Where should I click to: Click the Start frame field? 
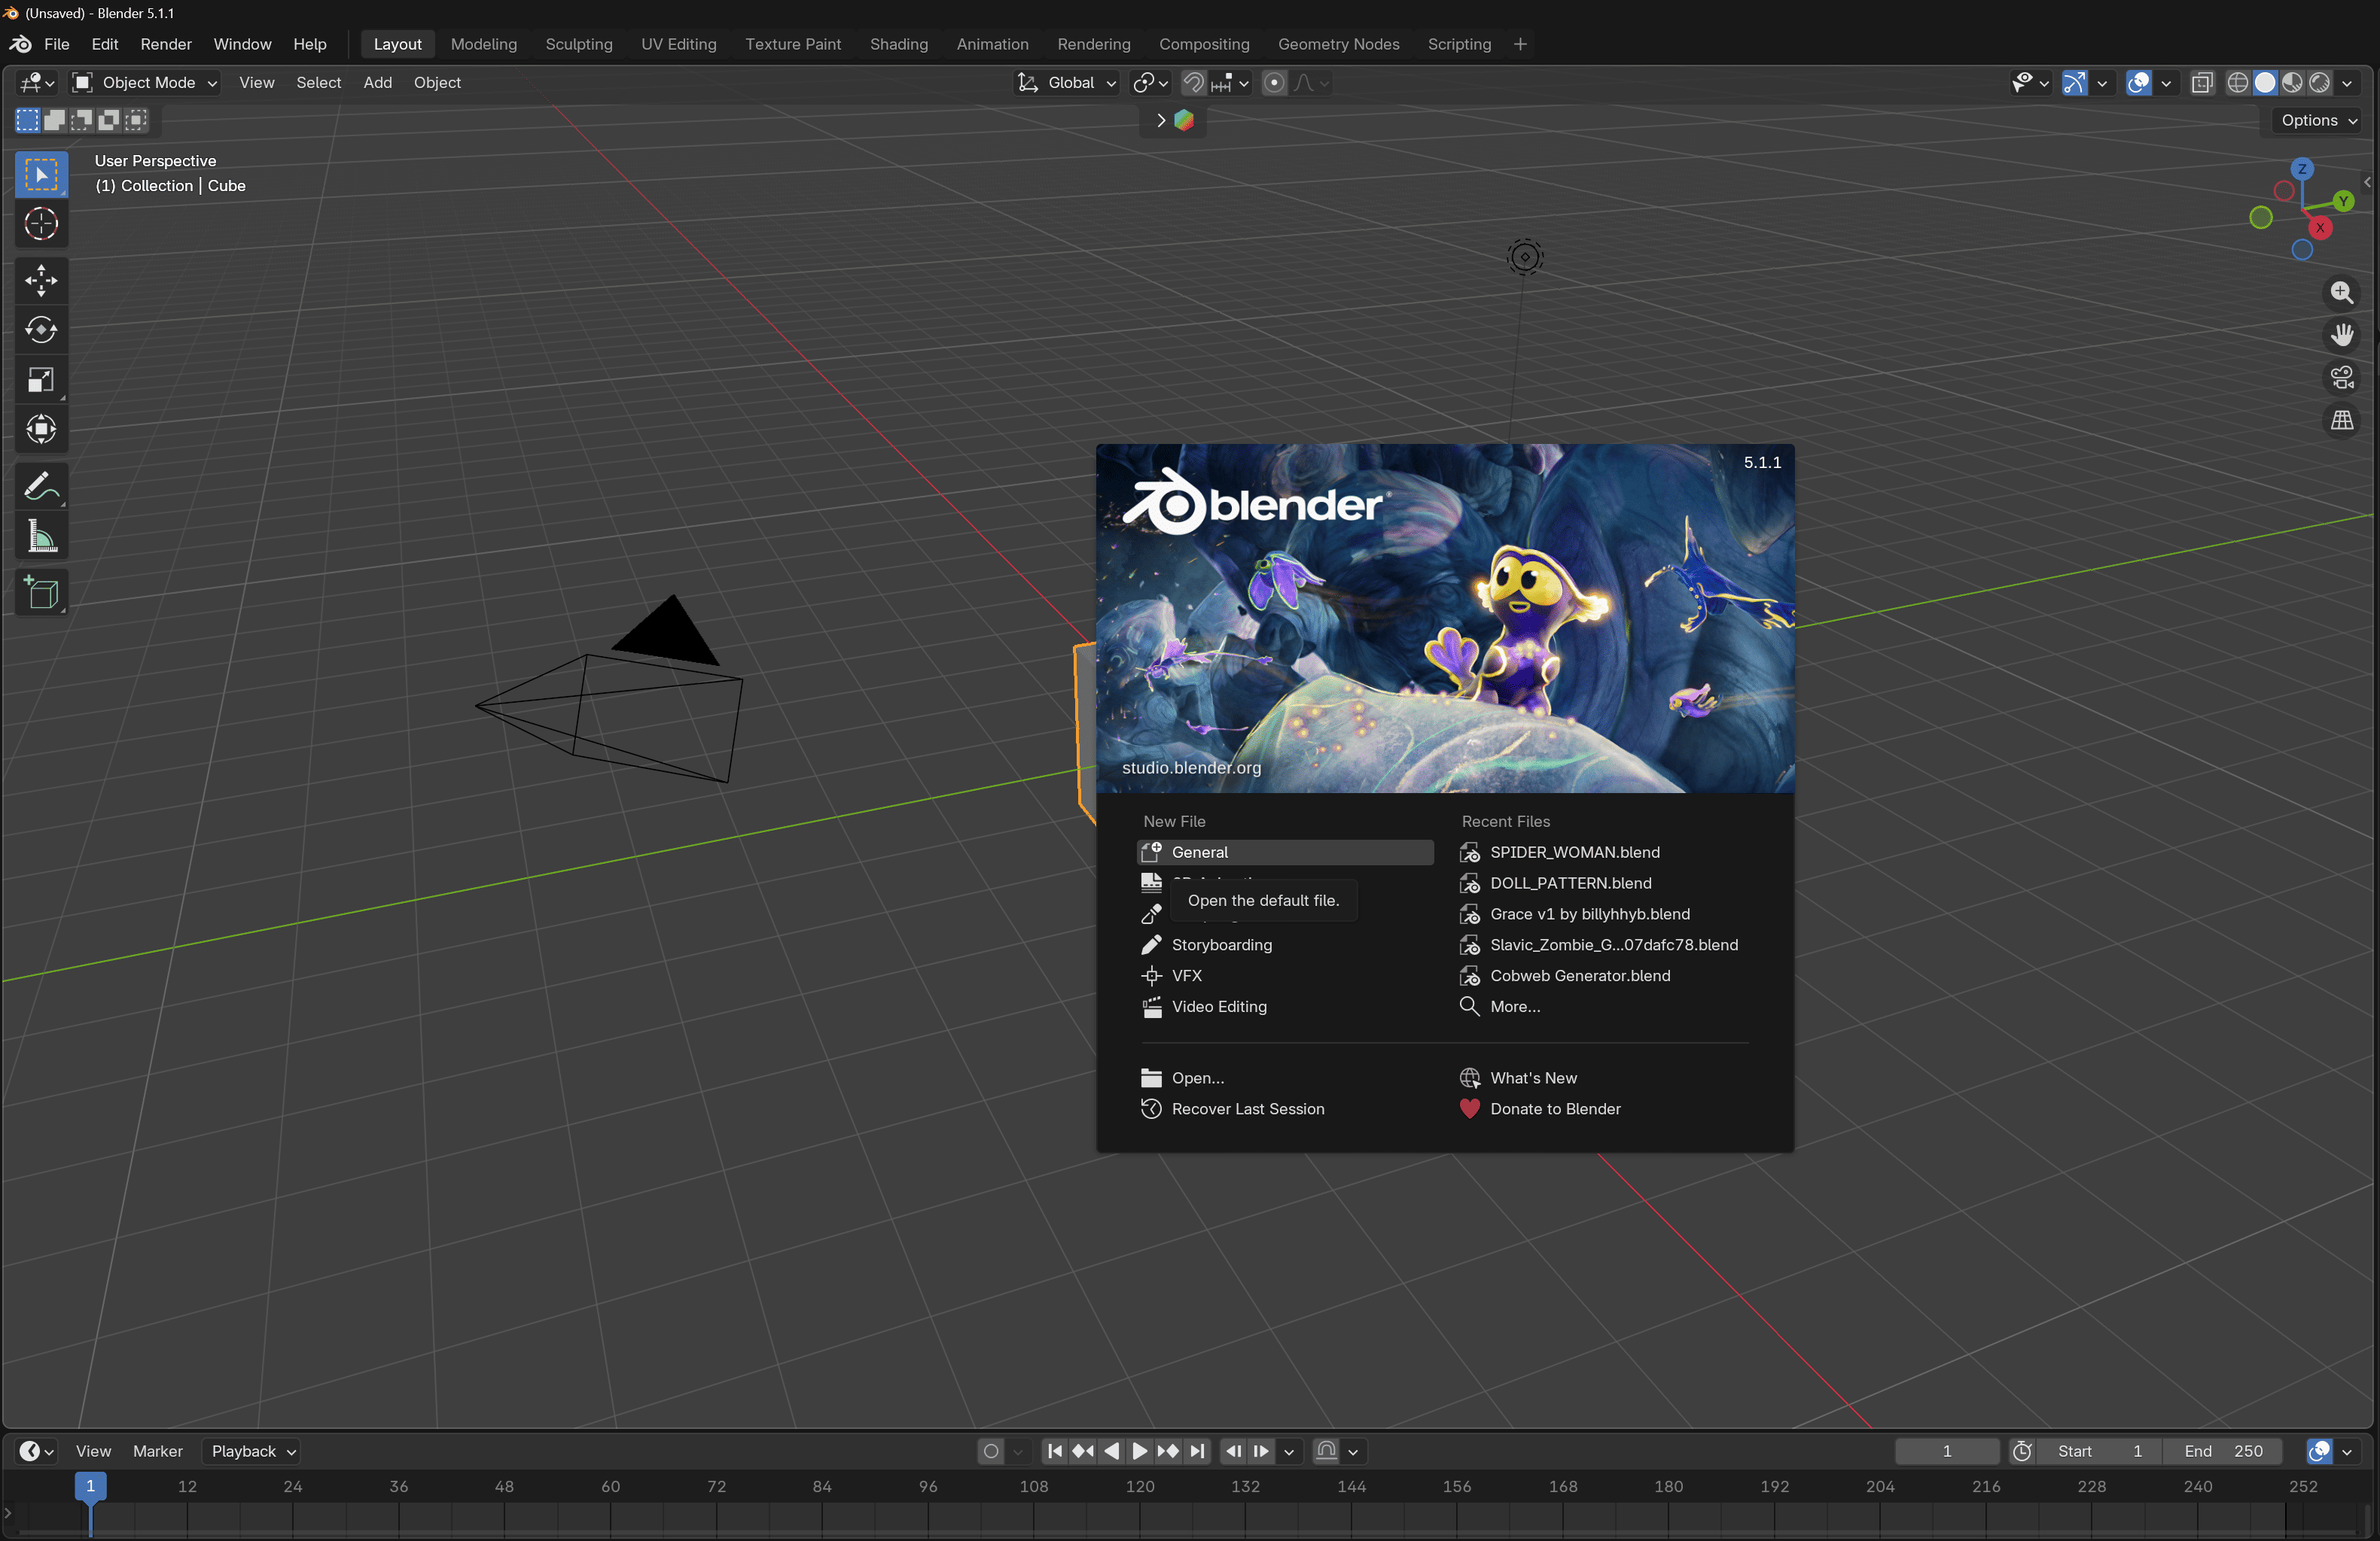[2099, 1451]
